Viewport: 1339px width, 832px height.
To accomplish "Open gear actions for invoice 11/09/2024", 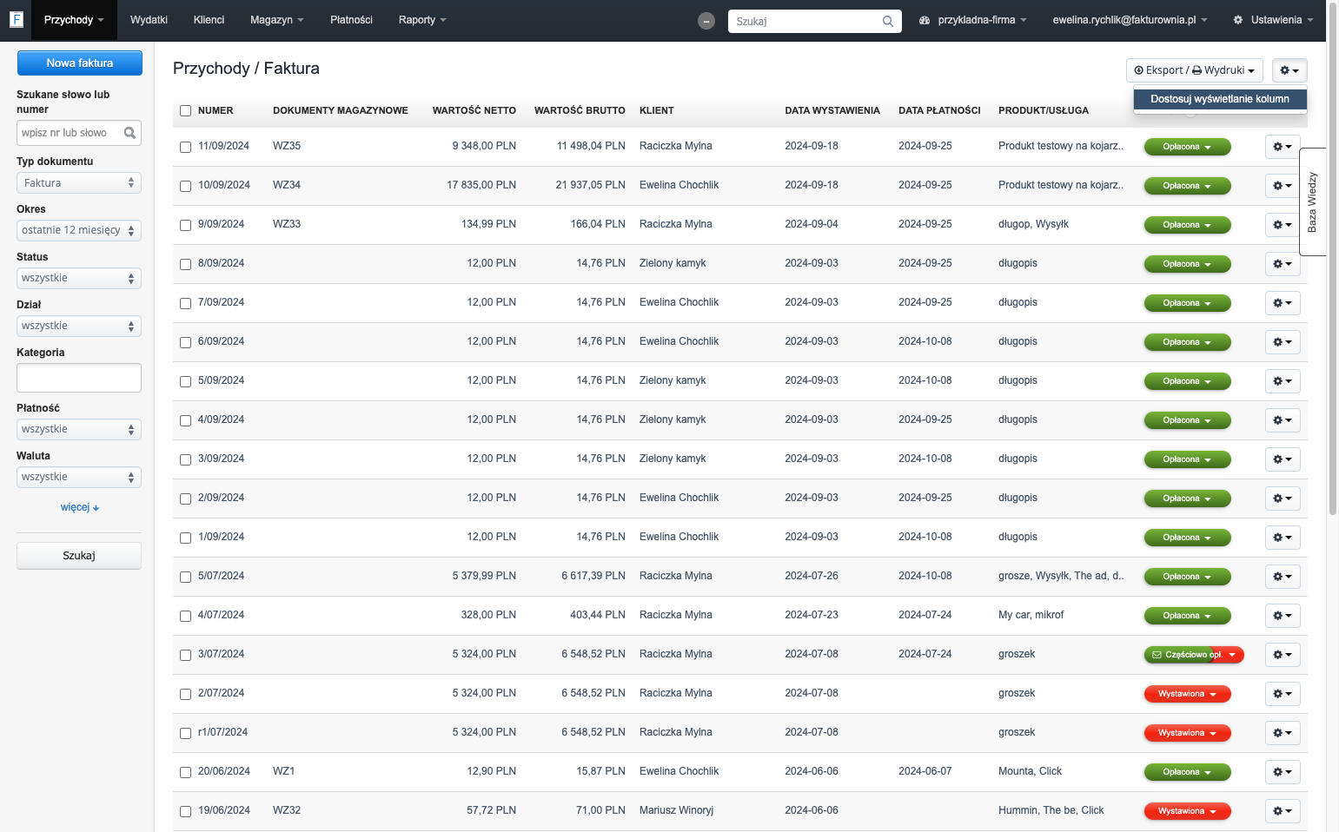I will tap(1283, 147).
